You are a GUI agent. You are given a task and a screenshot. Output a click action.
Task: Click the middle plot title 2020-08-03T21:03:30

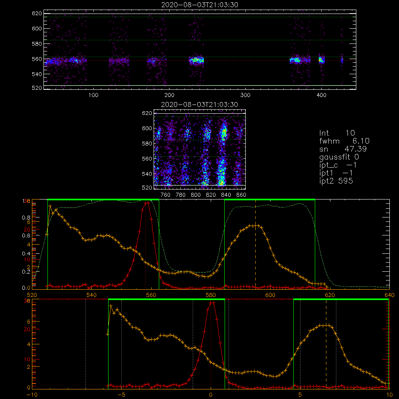click(199, 105)
